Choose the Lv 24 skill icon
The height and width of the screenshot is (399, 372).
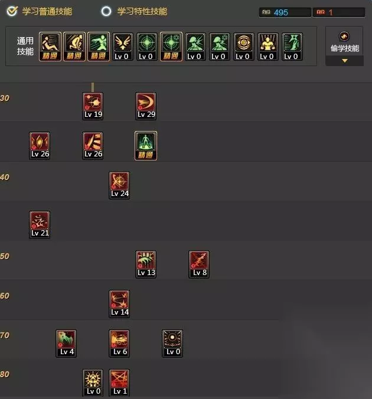[119, 185]
